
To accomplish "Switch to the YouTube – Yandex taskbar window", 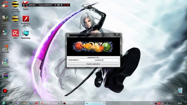I will [51, 103].
